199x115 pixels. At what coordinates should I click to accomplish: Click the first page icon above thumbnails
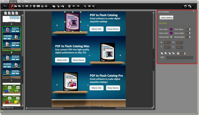click(6, 13)
